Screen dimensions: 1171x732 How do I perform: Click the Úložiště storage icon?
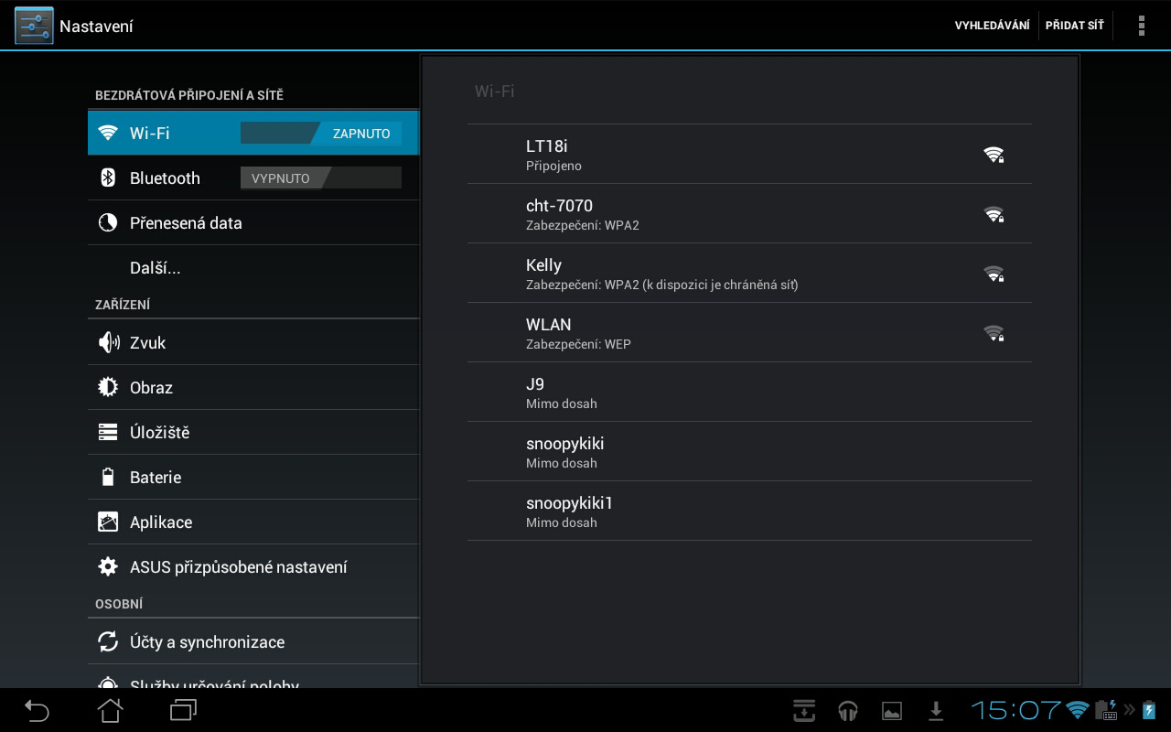click(x=108, y=432)
